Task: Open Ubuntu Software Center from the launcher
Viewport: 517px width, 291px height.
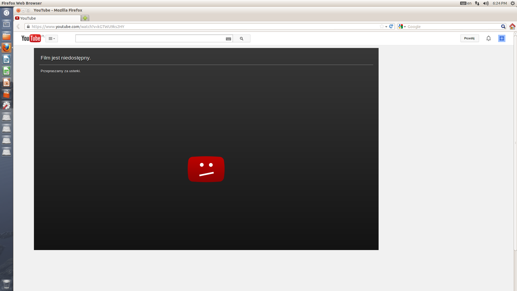Action: click(x=6, y=94)
